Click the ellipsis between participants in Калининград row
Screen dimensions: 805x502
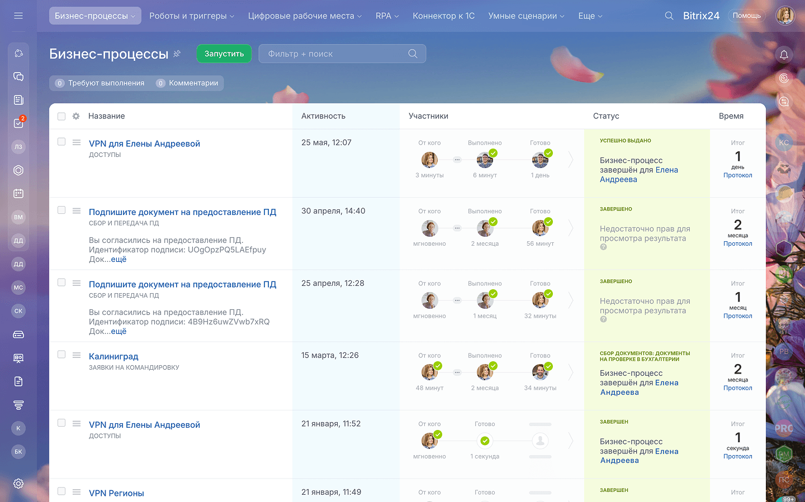point(457,372)
